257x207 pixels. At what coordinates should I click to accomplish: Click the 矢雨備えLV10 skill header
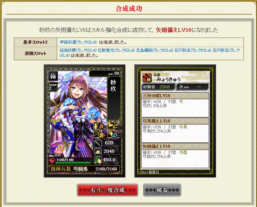tap(175, 146)
